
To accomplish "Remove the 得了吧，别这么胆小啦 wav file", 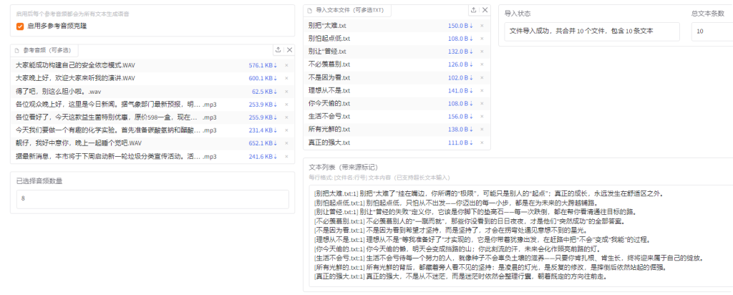I will 286,92.
